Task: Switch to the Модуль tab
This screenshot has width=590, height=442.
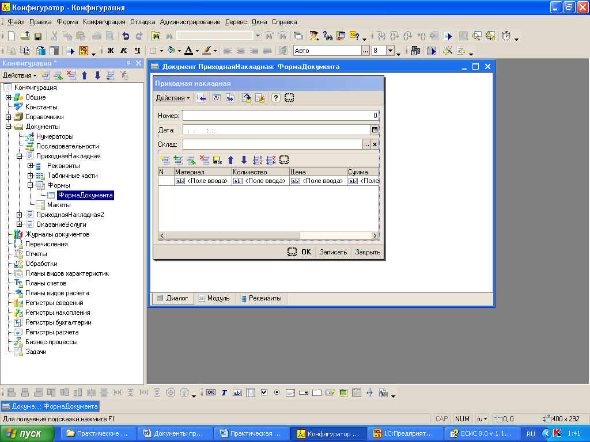Action: [214, 298]
